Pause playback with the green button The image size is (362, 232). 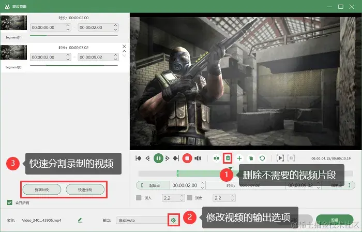pyautogui.click(x=158, y=158)
